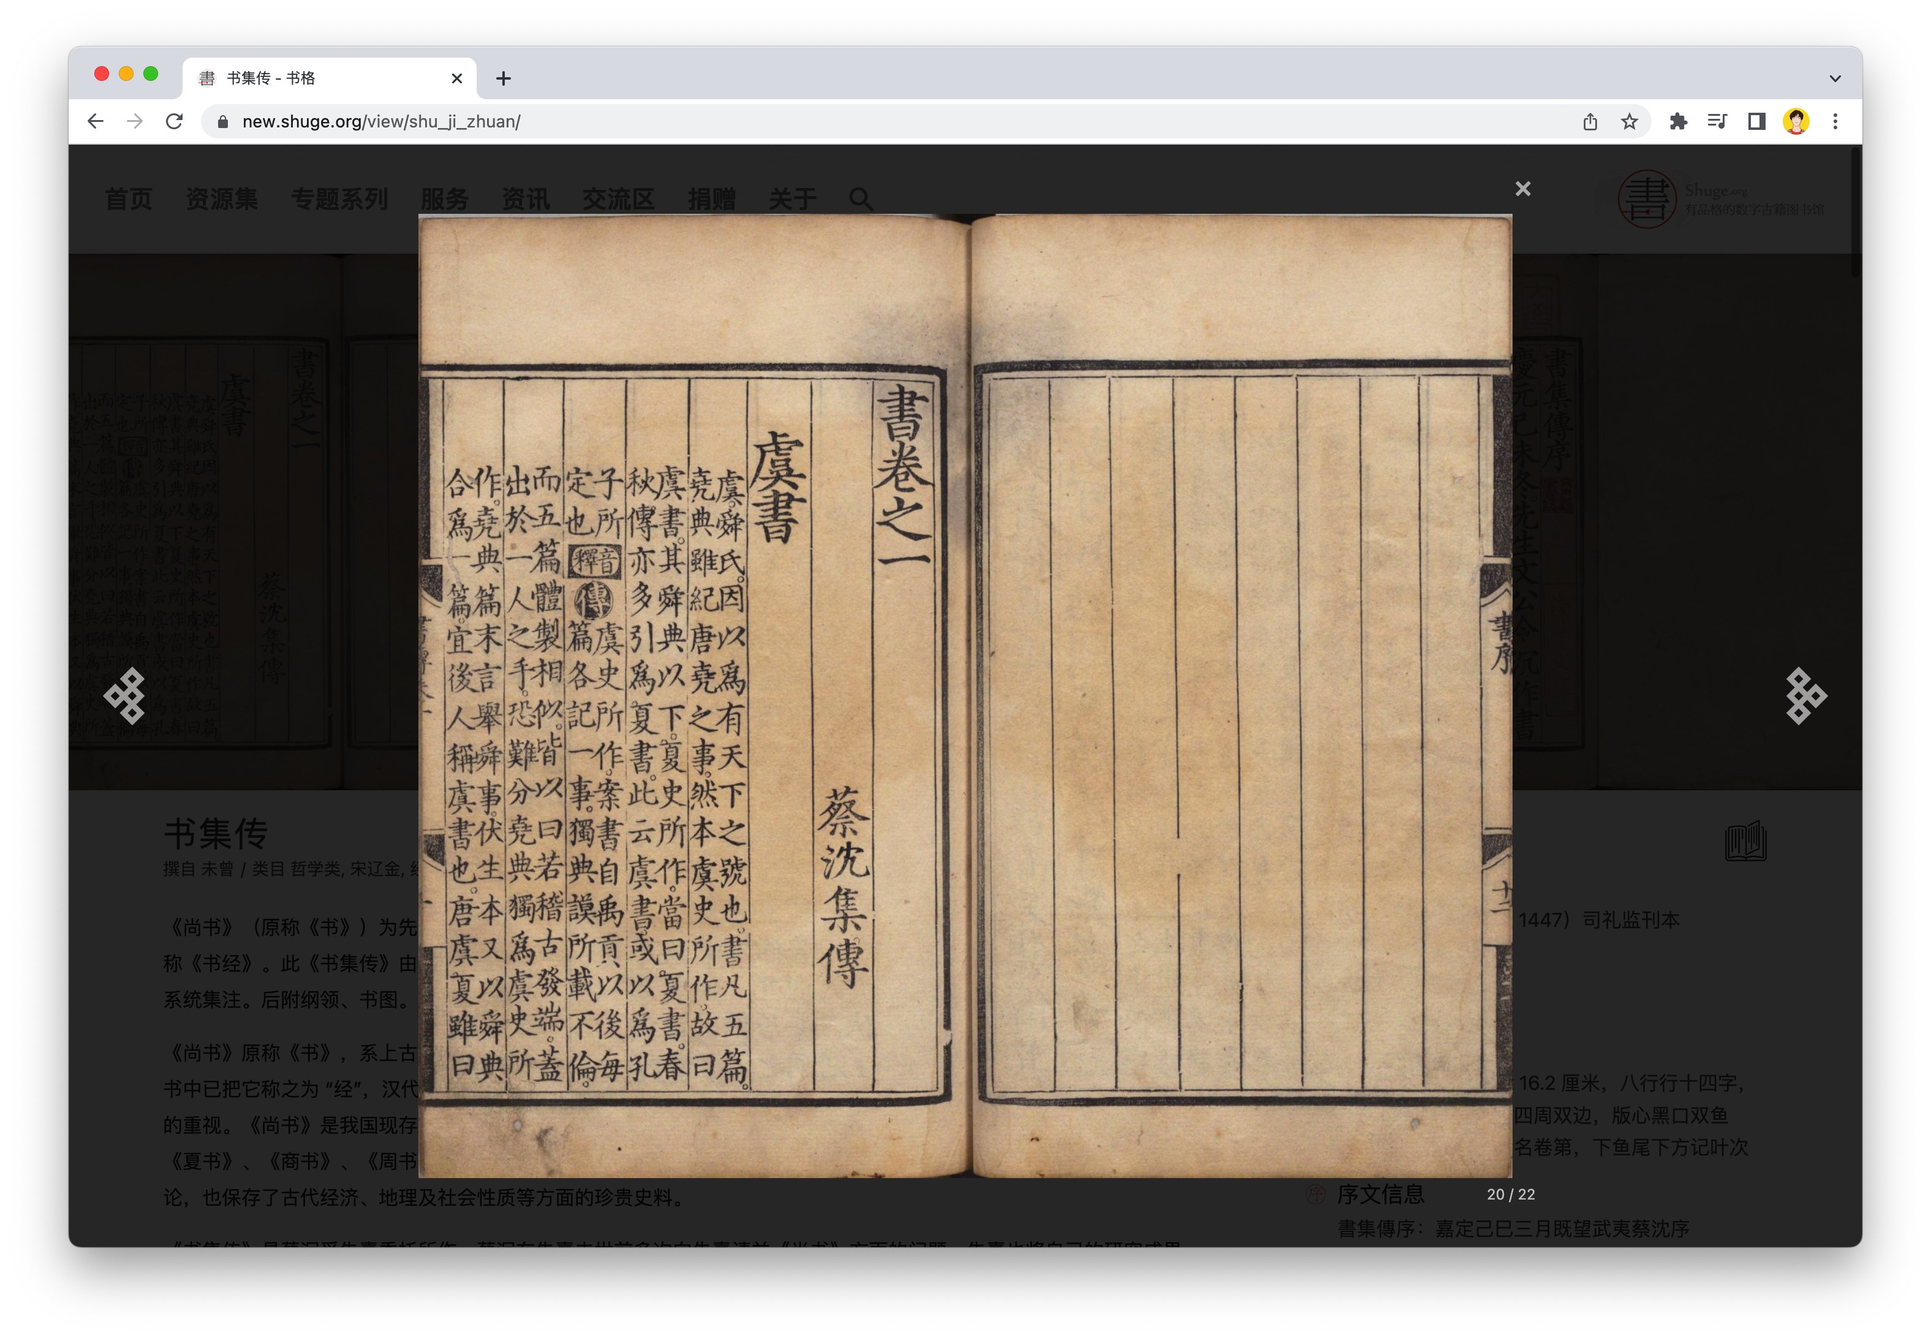Viewport: 1931px width, 1338px height.
Task: Click the 司礼监刊本 edition text
Action: pos(1631,920)
